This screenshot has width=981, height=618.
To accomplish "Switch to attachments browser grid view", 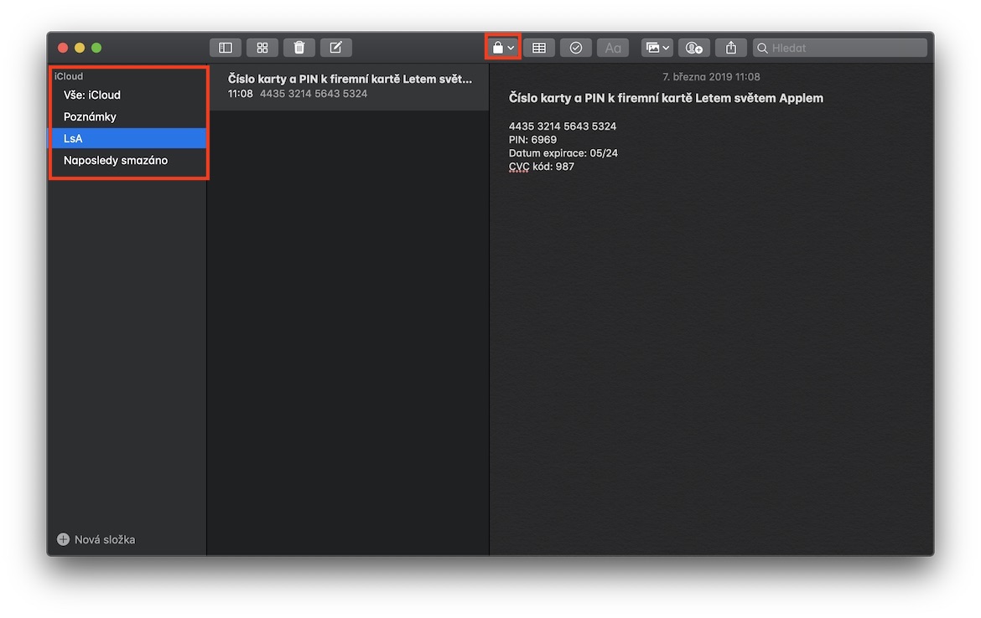I will click(x=262, y=48).
